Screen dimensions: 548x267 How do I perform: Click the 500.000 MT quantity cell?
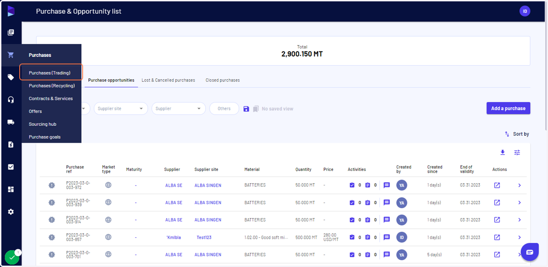point(306,237)
